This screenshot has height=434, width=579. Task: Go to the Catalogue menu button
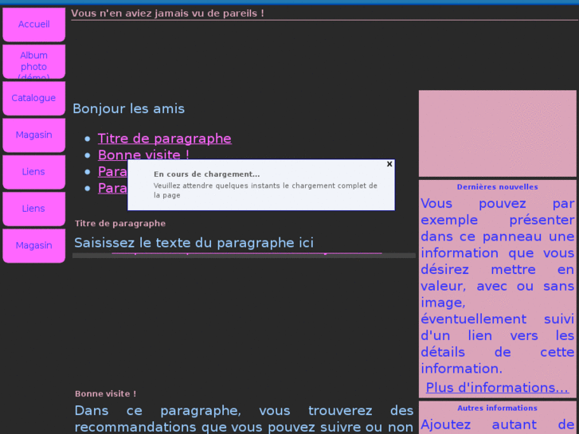pos(34,98)
